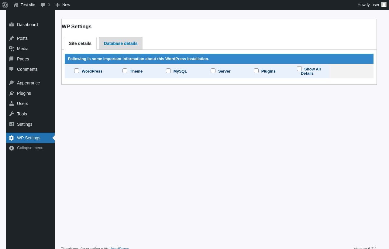The width and height of the screenshot is (389, 249).
Task: Open the WordPress logo menu
Action: tap(5, 5)
